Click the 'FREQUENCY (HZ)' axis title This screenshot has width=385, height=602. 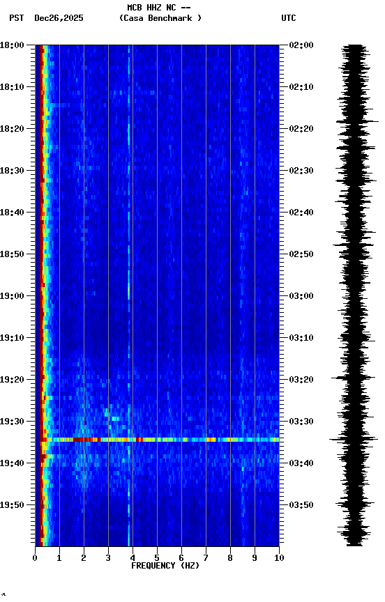pyautogui.click(x=165, y=566)
